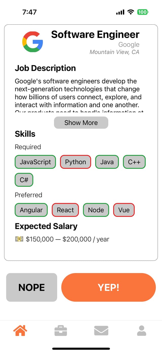
Task: Open the Home tab icon
Action: point(20,331)
